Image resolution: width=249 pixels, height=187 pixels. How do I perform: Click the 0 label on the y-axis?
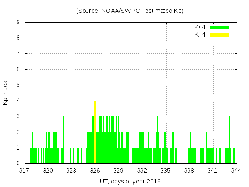18,163
